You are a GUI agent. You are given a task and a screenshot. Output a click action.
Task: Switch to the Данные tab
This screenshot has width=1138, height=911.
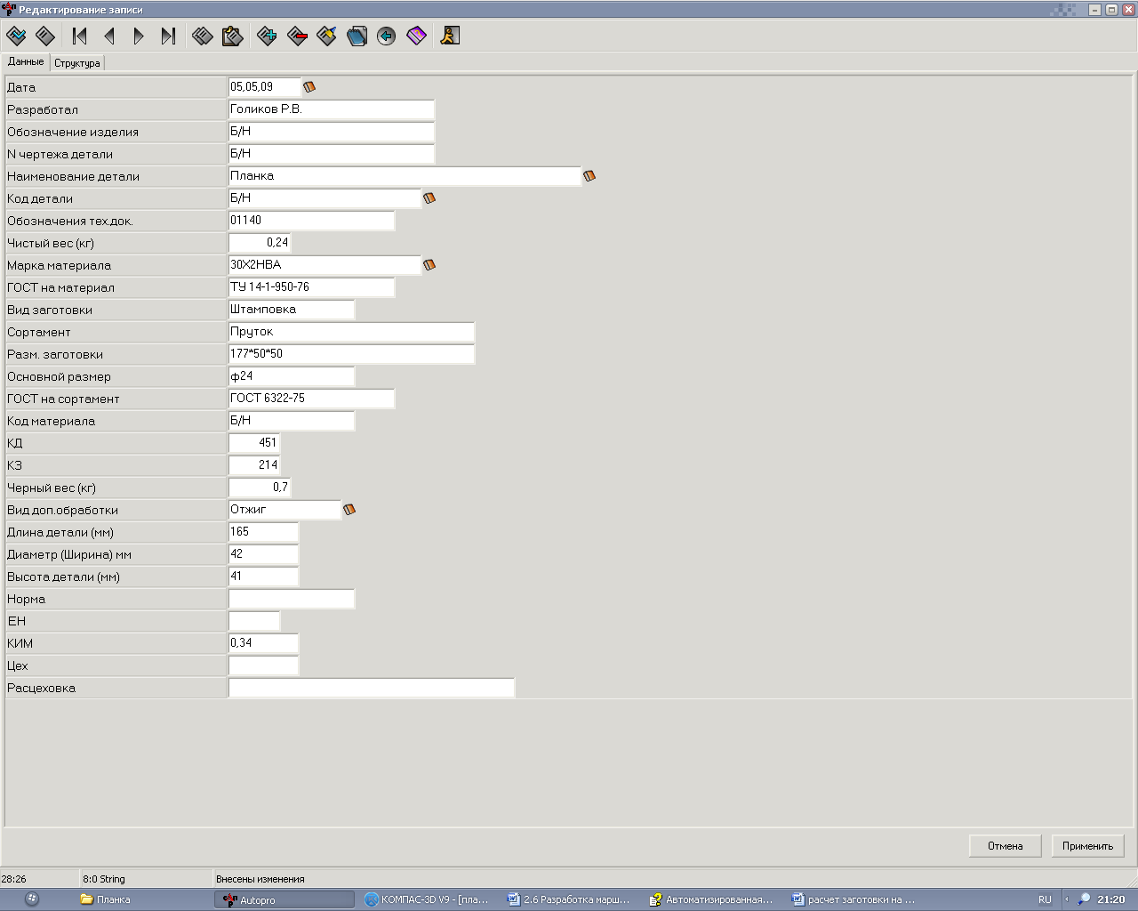point(26,62)
